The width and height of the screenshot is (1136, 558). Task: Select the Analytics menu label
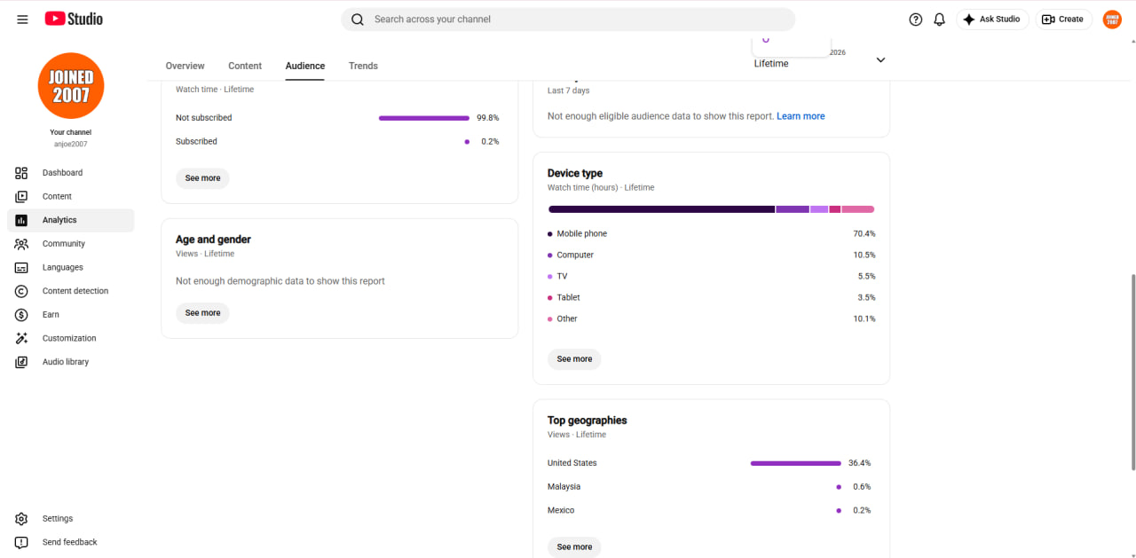point(59,220)
